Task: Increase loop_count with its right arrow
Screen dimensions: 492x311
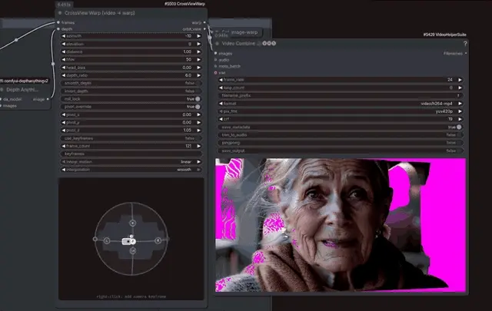Action: (460, 88)
